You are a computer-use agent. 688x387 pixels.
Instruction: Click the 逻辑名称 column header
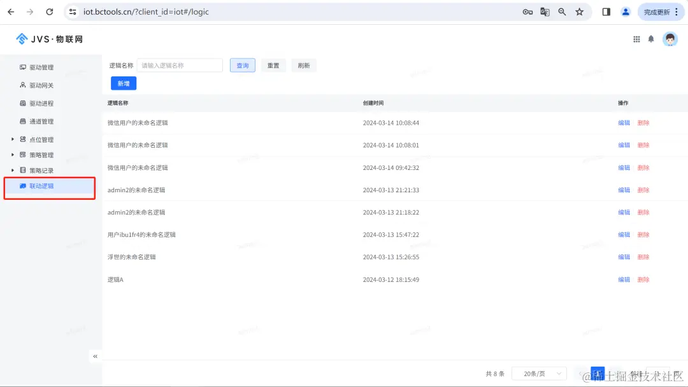118,103
